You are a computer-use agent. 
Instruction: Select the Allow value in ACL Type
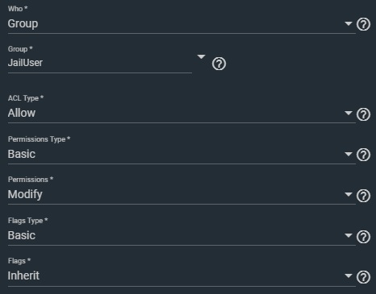coord(22,113)
